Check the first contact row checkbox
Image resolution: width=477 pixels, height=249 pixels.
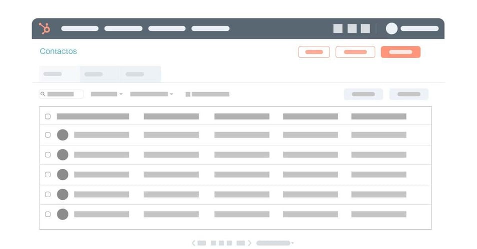tap(48, 135)
